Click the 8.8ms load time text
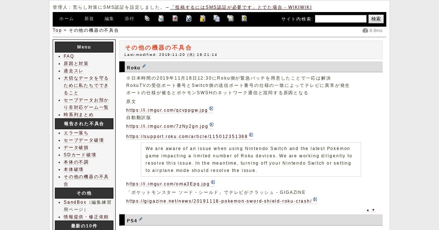The width and height of the screenshot is (439, 230). pyautogui.click(x=376, y=30)
